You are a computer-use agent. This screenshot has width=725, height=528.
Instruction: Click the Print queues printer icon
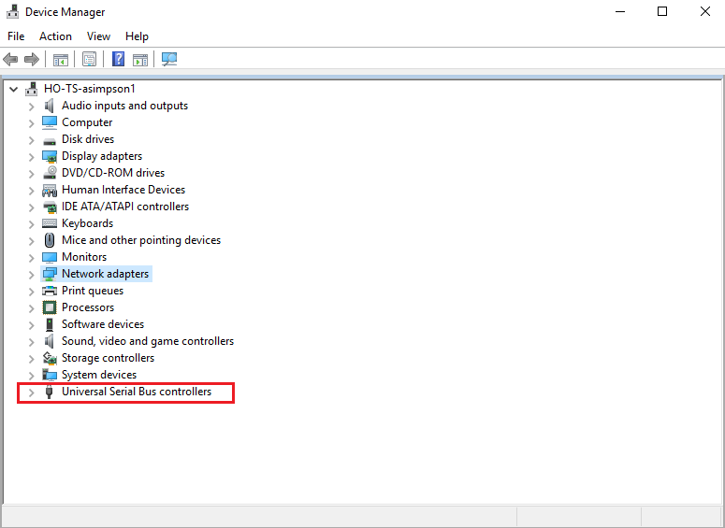click(x=50, y=291)
